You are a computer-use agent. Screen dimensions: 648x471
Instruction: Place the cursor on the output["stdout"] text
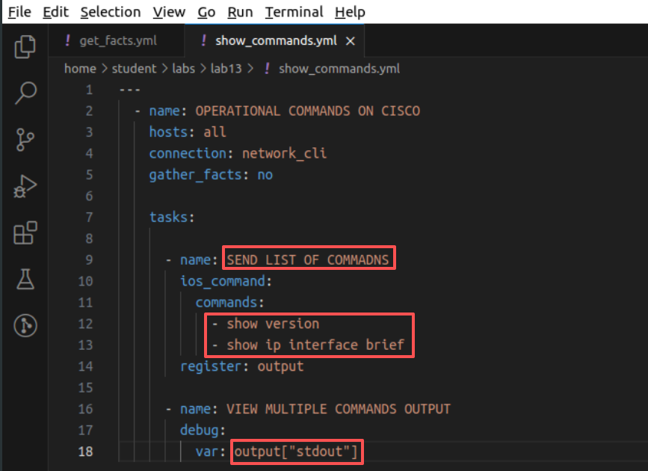[296, 451]
